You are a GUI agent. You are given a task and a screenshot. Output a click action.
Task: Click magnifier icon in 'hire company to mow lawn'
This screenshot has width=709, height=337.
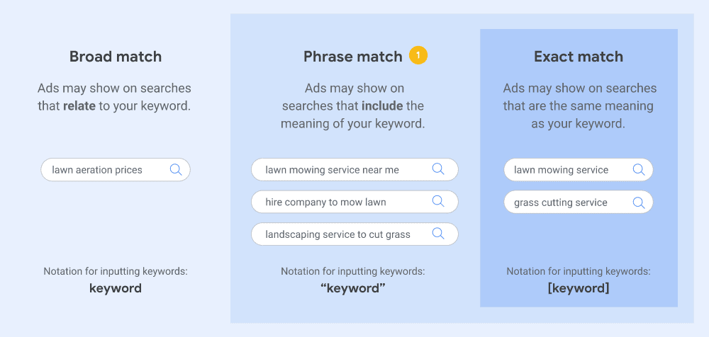(438, 202)
